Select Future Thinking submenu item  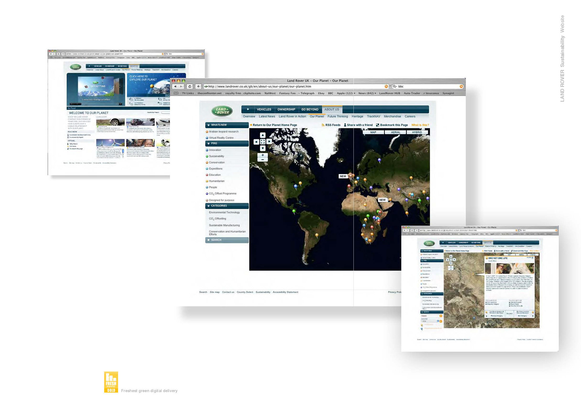tap(337, 117)
